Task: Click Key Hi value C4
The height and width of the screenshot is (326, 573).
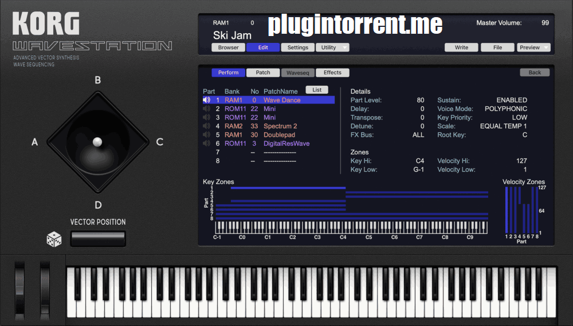Action: click(420, 161)
